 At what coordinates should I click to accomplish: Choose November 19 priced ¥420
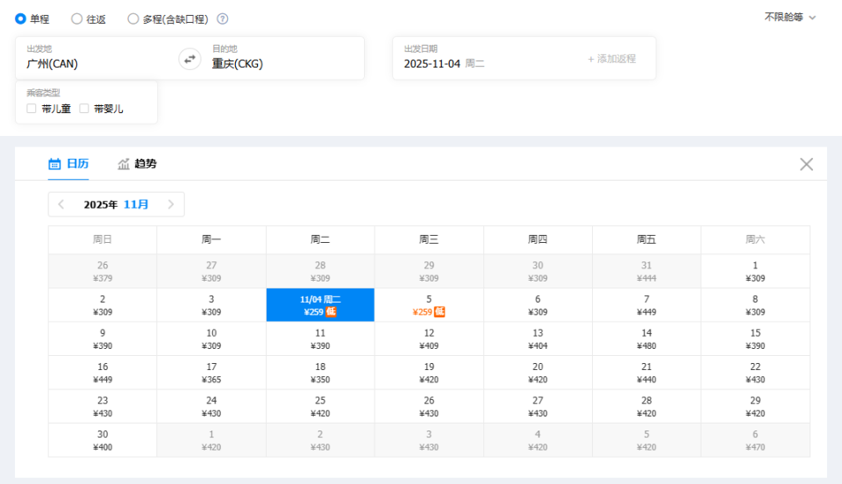click(429, 373)
